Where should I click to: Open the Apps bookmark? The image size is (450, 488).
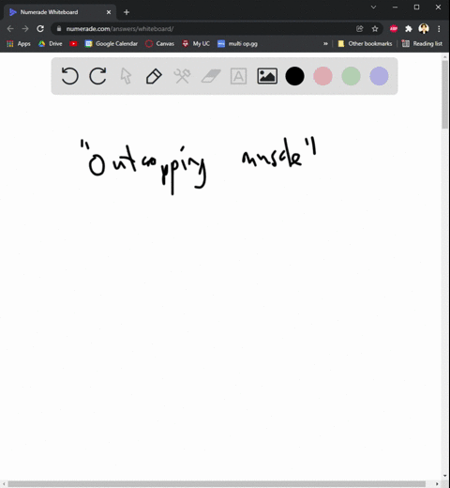[x=19, y=44]
